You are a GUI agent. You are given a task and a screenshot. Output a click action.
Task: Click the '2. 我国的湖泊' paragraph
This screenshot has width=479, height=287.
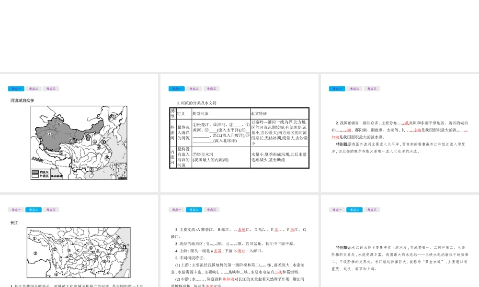(x=399, y=130)
